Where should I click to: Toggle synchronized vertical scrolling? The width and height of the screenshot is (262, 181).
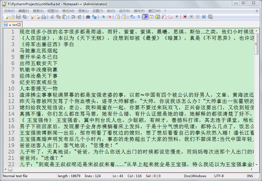point(118,17)
